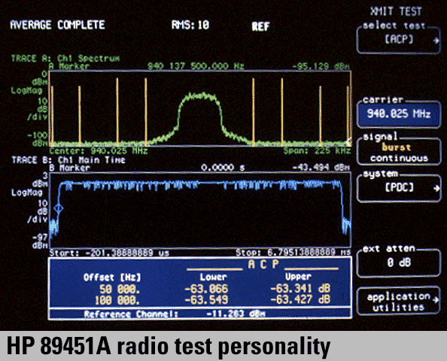This screenshot has height=361, width=447.
Task: Select the Trace B Ch1 Main Time label
Action: [x=68, y=160]
